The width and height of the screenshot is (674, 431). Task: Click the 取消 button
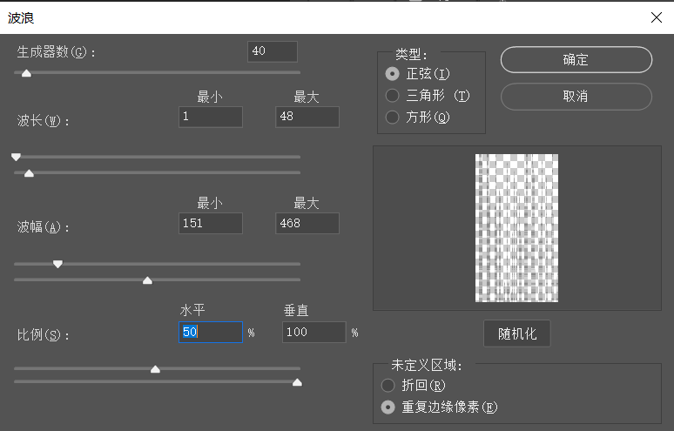[576, 97]
